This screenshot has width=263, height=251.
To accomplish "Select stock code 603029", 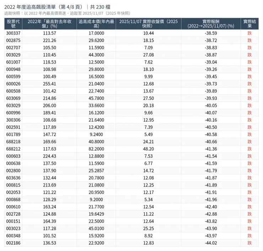I will tap(13, 106).
